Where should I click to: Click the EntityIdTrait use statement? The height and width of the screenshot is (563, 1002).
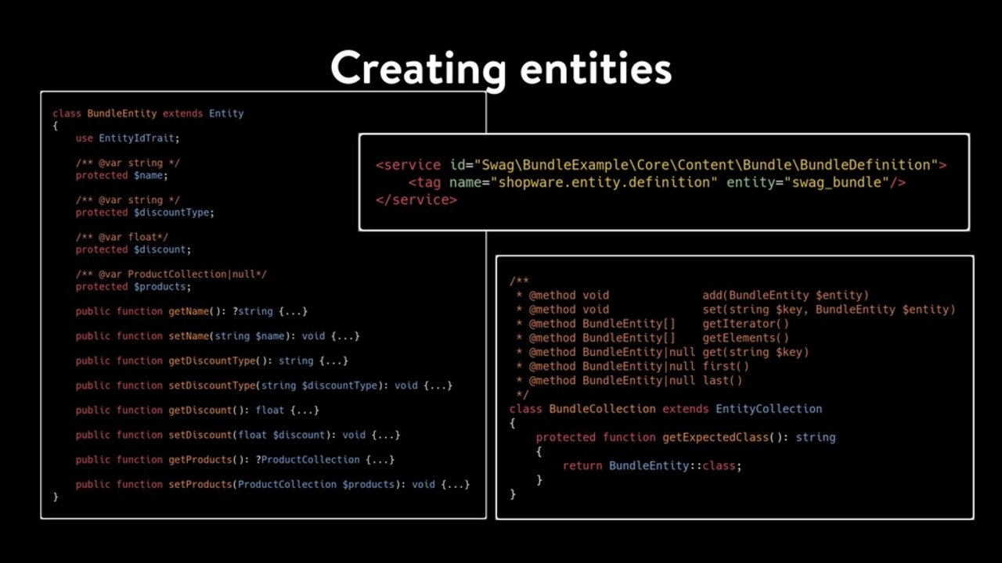139,138
